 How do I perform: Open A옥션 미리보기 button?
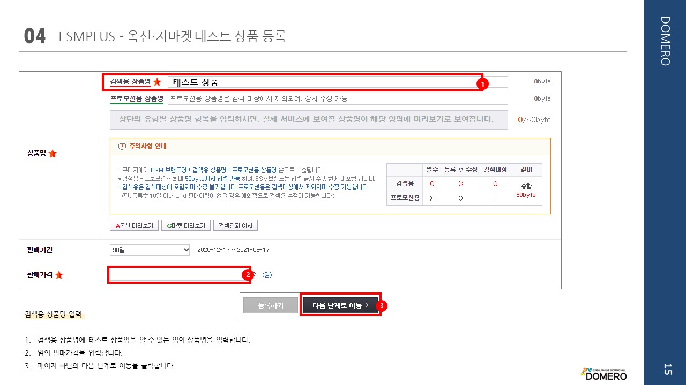point(135,226)
